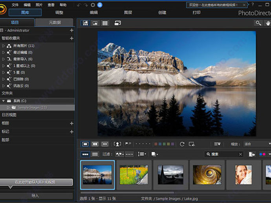Collapse the 系统 (C:) drive node
This screenshot has width=271, height=203.
click(3, 101)
